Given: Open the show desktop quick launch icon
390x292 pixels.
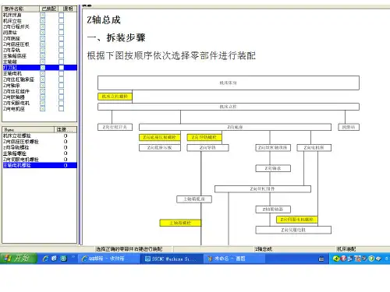Looking at the screenshot, I should [55, 259].
